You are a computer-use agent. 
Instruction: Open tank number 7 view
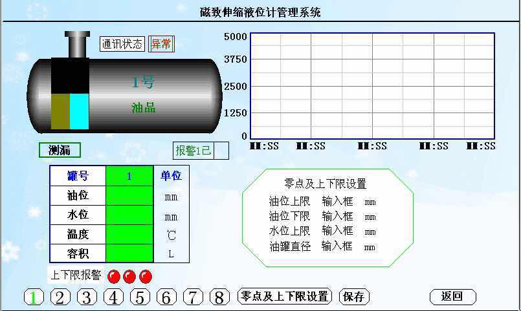[x=193, y=297]
